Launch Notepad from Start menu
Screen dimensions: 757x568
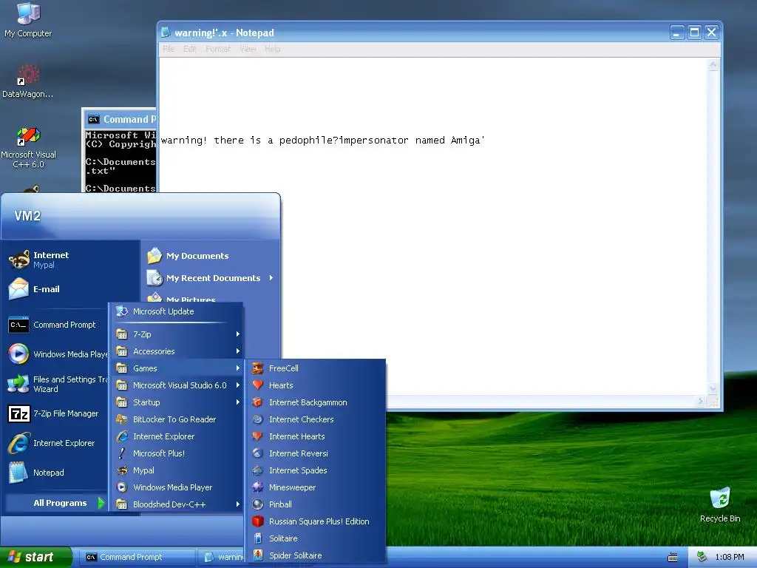click(x=57, y=473)
